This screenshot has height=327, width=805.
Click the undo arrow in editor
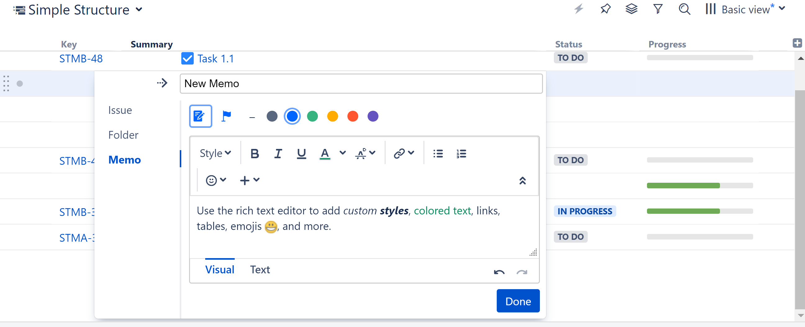pyautogui.click(x=499, y=272)
